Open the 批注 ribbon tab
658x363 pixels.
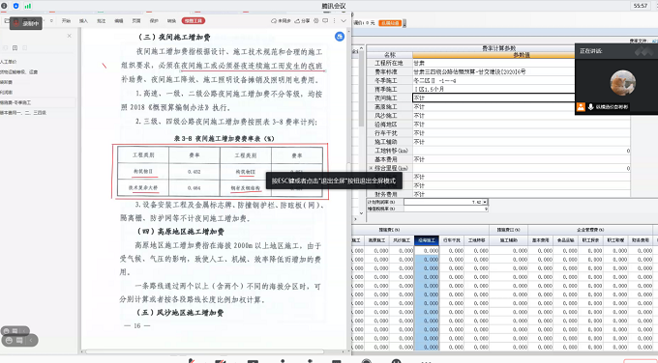coord(102,20)
